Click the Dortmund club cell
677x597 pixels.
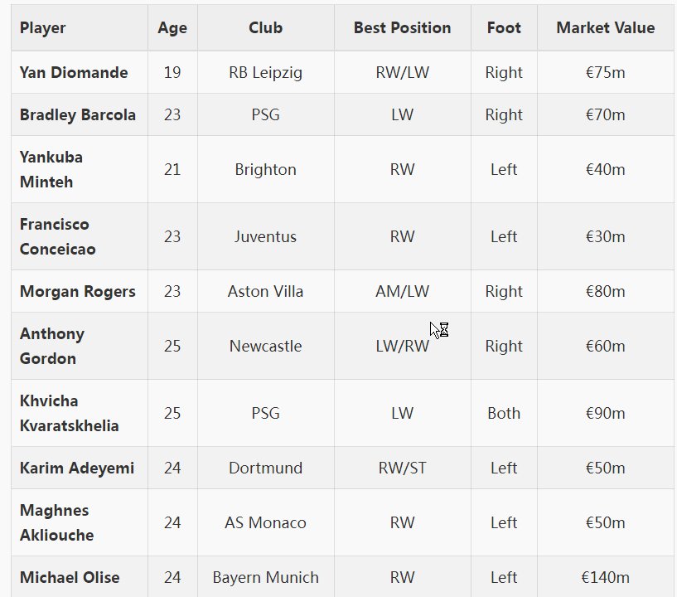[265, 468]
